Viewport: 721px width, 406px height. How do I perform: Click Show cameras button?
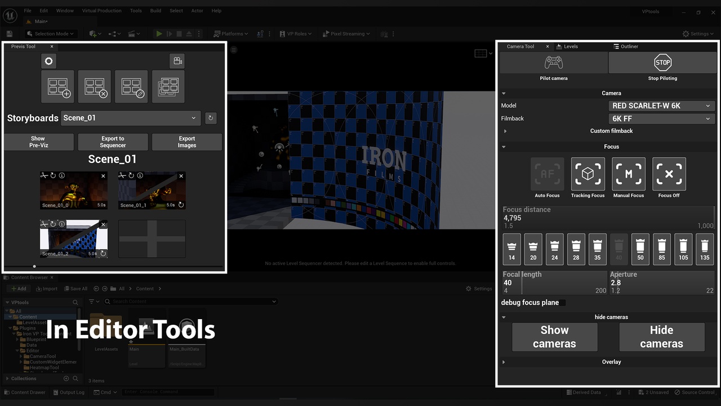pyautogui.click(x=555, y=337)
